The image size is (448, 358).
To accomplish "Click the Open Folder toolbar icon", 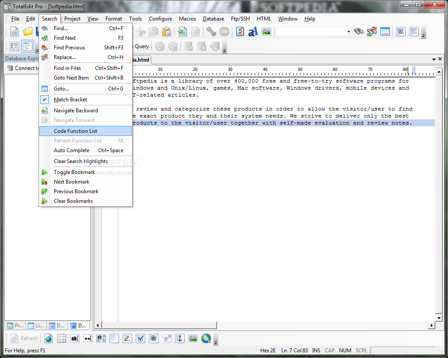I will click(28, 31).
